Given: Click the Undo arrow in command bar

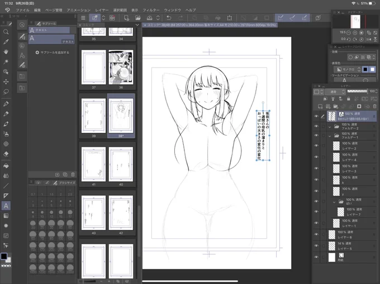Looking at the screenshot, I should point(169,18).
